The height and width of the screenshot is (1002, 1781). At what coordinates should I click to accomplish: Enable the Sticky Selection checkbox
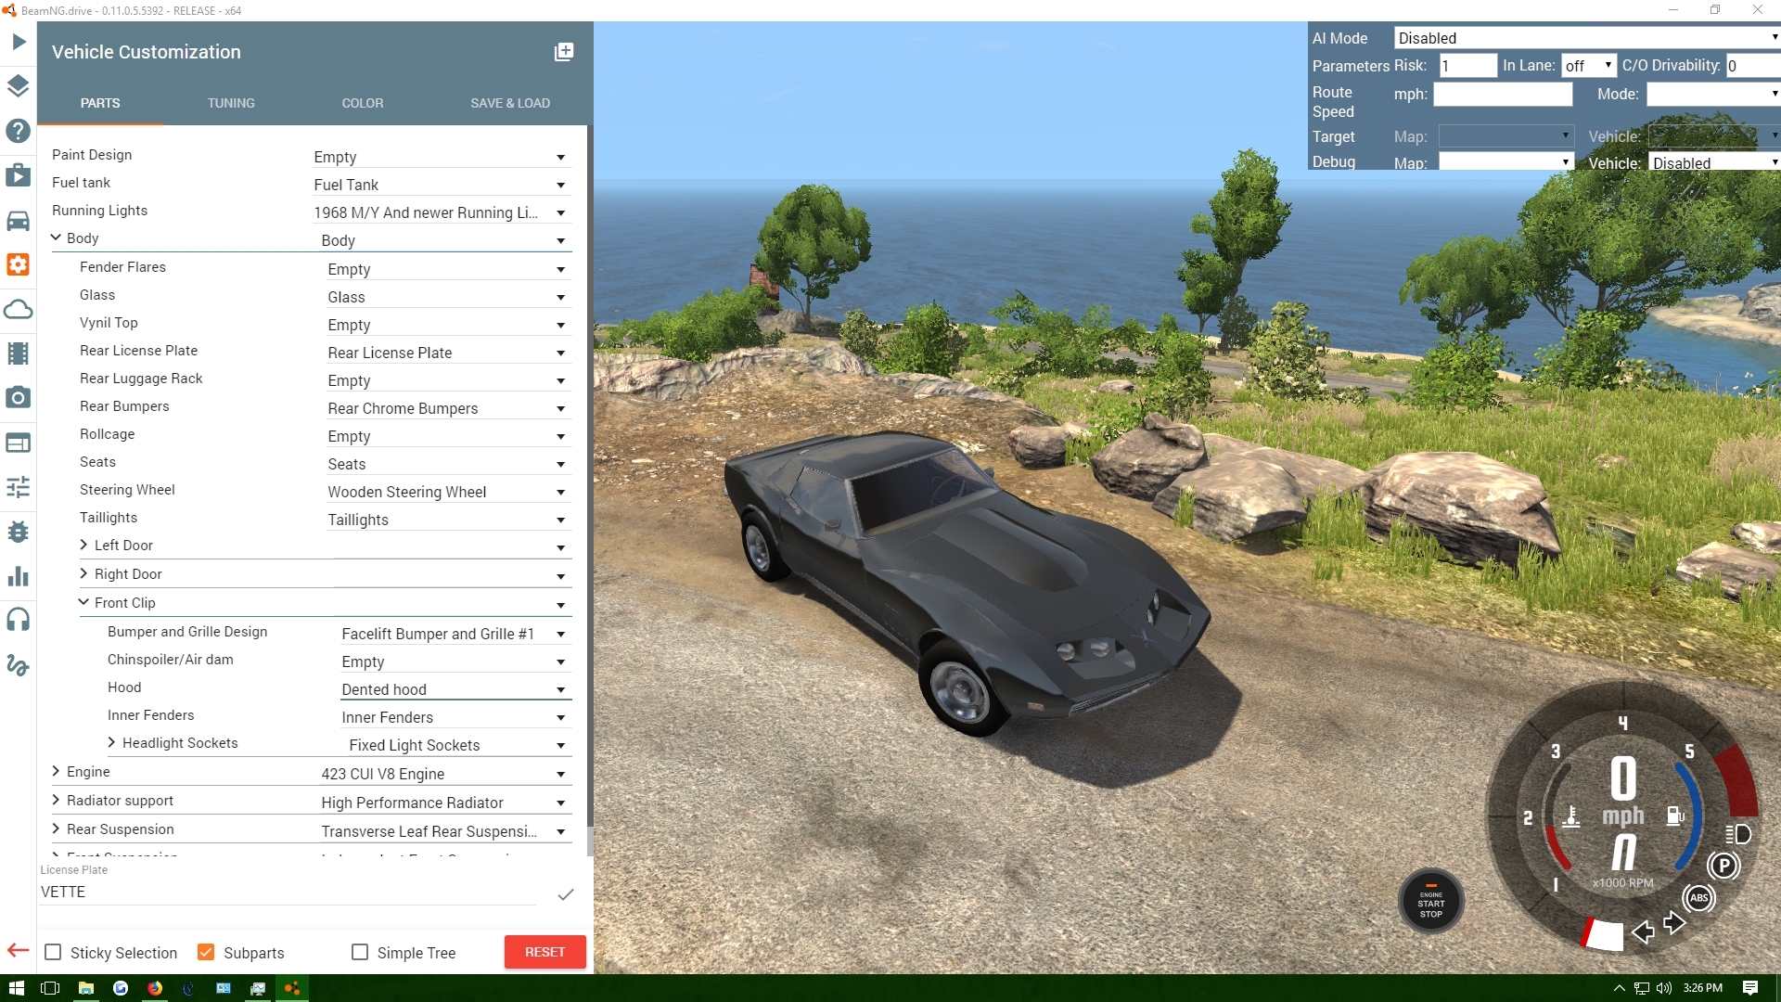click(x=54, y=953)
